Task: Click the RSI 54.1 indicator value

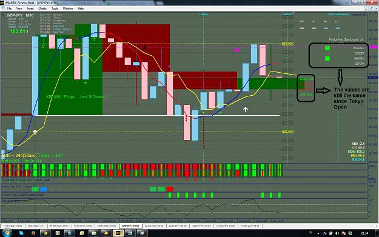Action: 358,159
